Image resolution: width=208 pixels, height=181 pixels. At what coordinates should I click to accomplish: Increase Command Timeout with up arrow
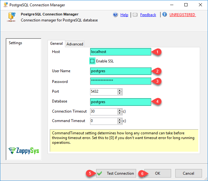[x=120, y=120]
